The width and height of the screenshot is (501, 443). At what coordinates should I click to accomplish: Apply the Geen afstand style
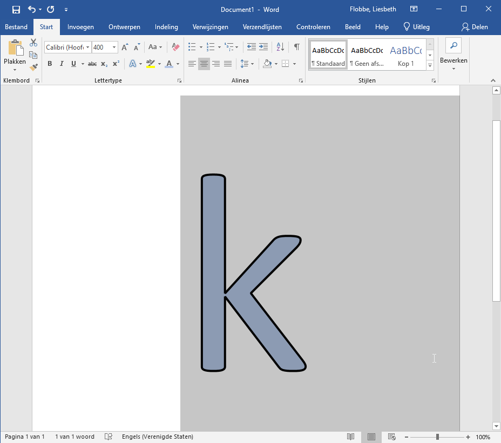pyautogui.click(x=367, y=54)
